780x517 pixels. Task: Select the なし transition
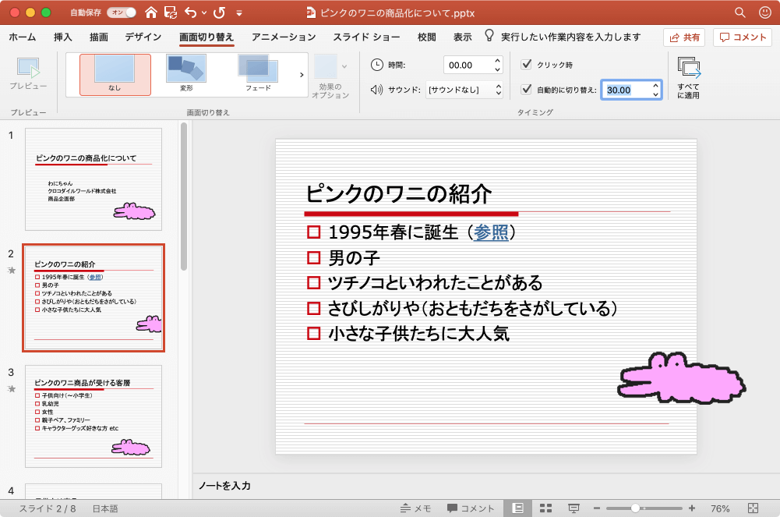tap(115, 75)
